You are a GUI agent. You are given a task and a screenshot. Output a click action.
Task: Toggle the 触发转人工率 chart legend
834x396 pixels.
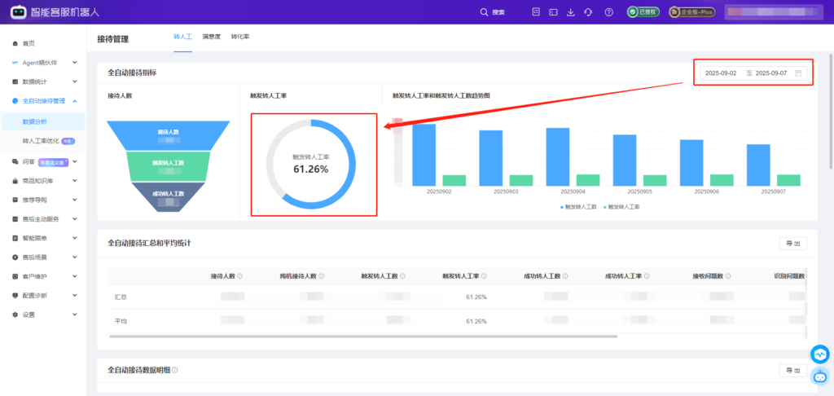[x=621, y=207]
